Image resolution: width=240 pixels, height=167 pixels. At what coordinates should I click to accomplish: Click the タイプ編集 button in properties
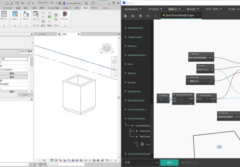tap(26, 51)
